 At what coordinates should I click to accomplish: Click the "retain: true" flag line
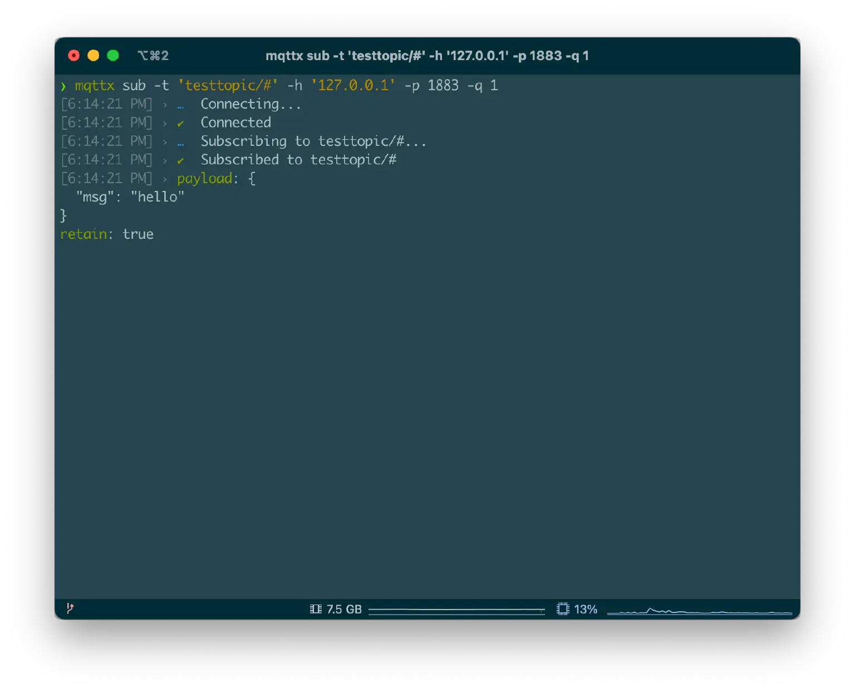107,234
